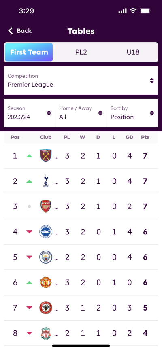This screenshot has width=162, height=351.
Task: Select the Manchester United crest
Action: click(46, 283)
